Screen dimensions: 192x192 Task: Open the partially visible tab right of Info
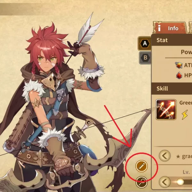[190, 28]
